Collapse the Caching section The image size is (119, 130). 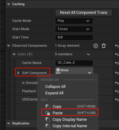click(x=9, y=4)
